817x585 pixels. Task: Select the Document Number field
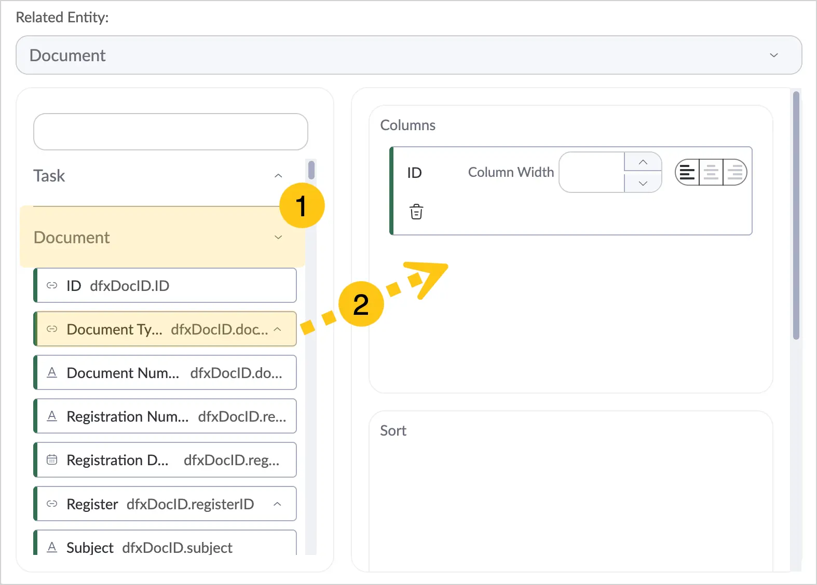tap(165, 372)
